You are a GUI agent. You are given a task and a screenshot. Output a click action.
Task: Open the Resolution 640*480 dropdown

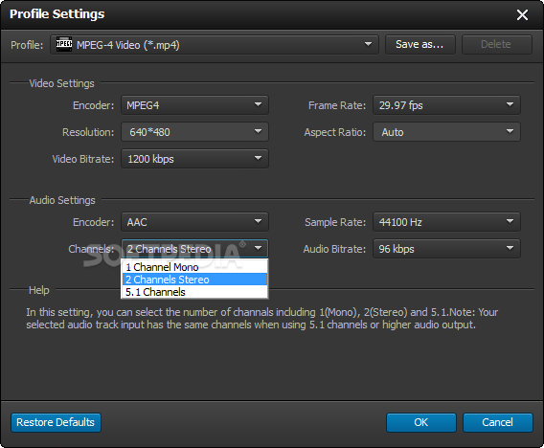pos(194,132)
